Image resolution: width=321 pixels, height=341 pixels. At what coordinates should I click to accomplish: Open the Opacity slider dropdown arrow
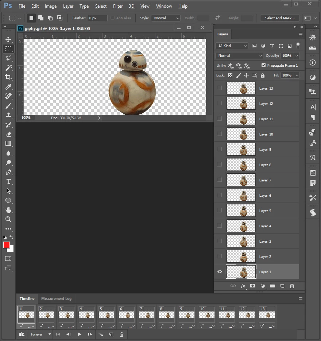coord(297,56)
